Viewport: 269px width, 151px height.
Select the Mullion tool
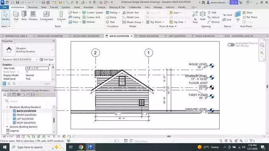tap(88, 22)
